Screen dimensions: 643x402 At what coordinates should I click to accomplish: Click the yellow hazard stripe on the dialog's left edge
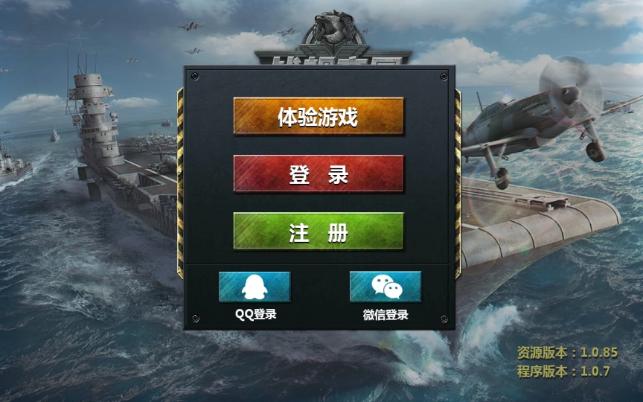pyautogui.click(x=180, y=182)
